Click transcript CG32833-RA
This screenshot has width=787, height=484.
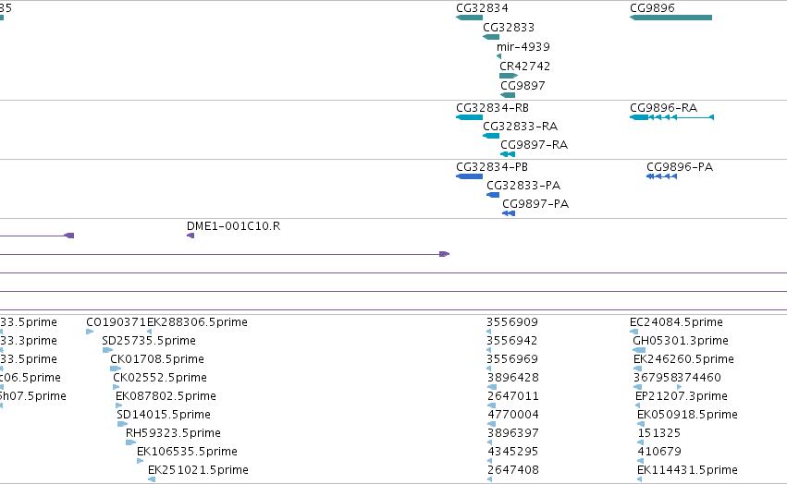(520, 127)
